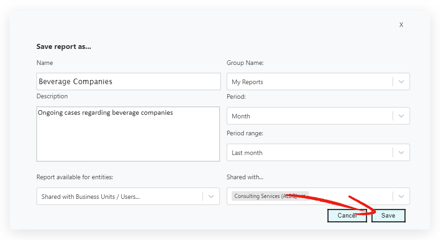Click the Save button
The width and height of the screenshot is (440, 240).
coord(388,216)
